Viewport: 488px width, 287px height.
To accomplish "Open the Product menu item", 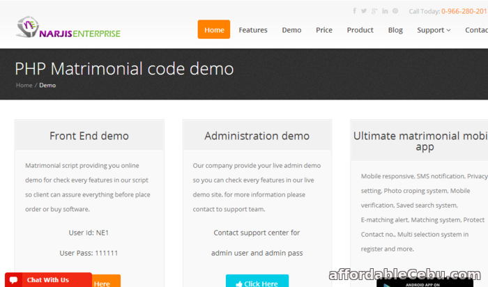I will 360,30.
